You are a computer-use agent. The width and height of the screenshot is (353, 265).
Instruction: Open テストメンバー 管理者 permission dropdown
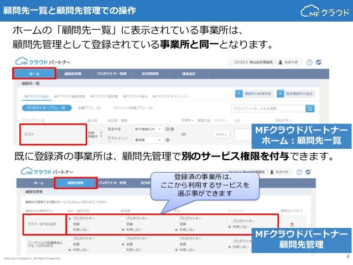148,140
